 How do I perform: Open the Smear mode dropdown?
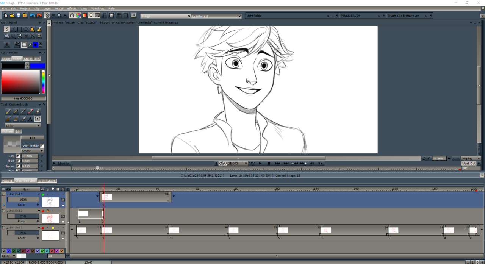point(33,151)
